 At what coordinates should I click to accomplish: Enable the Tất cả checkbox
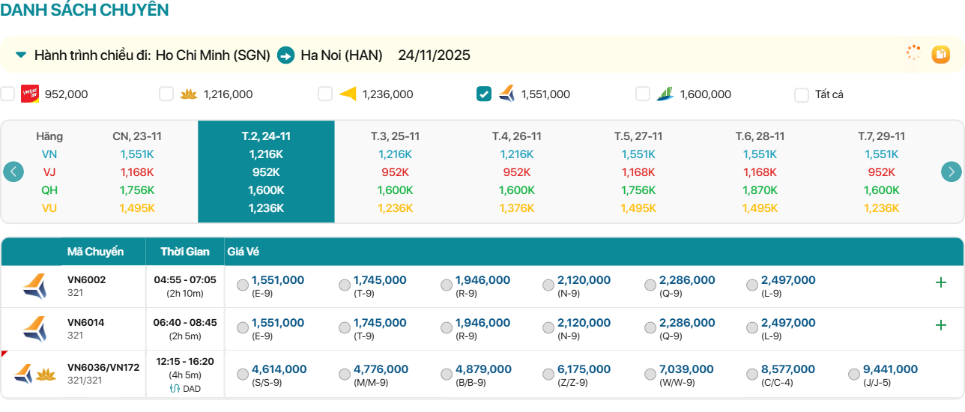(x=802, y=95)
